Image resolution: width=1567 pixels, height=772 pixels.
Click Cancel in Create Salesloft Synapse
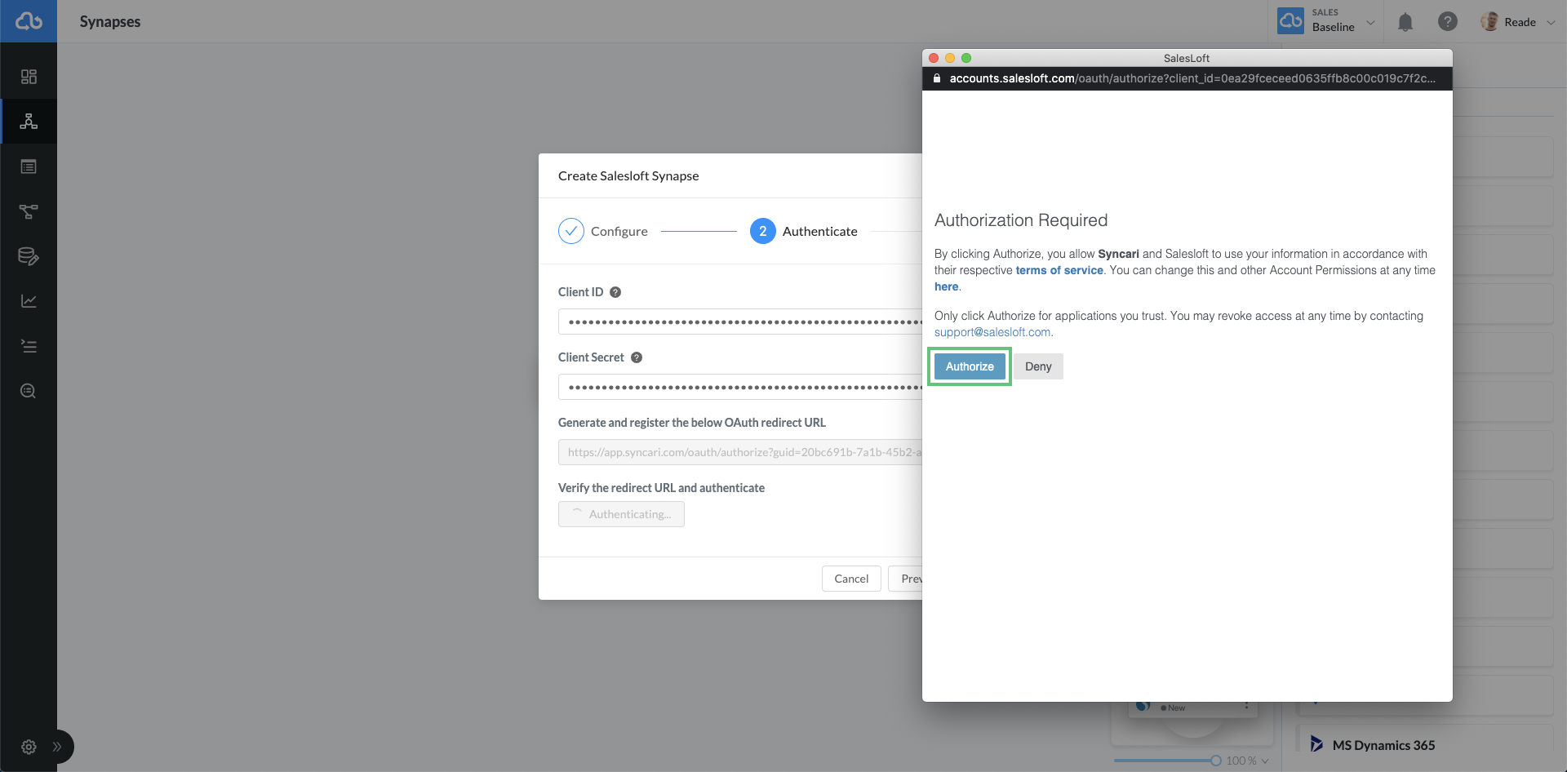[851, 579]
